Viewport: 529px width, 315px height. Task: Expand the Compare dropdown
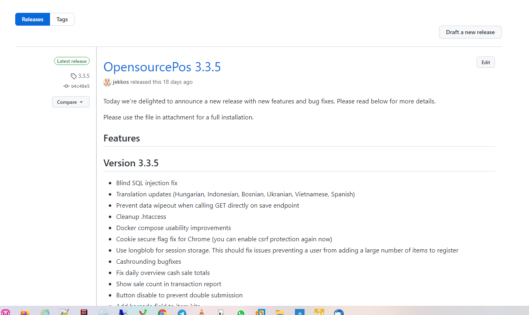tap(70, 102)
